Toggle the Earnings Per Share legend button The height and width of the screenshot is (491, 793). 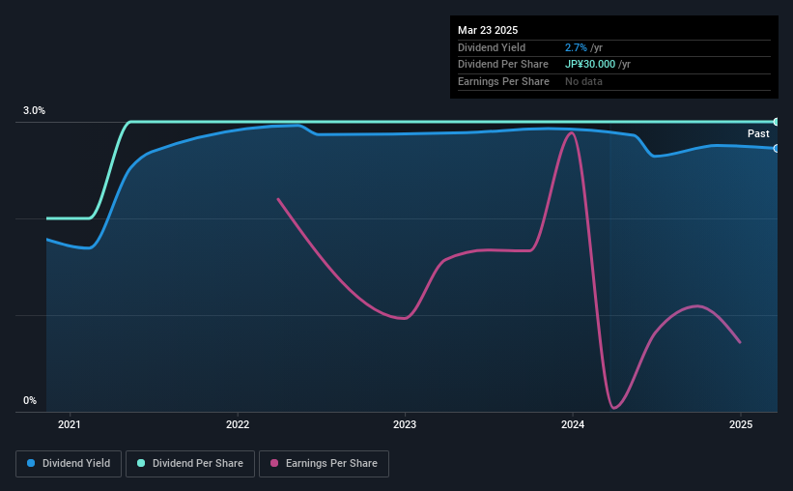[x=324, y=464]
